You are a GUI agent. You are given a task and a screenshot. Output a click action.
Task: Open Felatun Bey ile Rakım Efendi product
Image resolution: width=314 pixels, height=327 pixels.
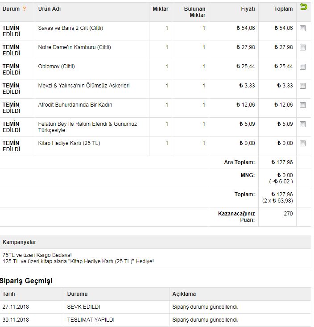tap(87, 127)
